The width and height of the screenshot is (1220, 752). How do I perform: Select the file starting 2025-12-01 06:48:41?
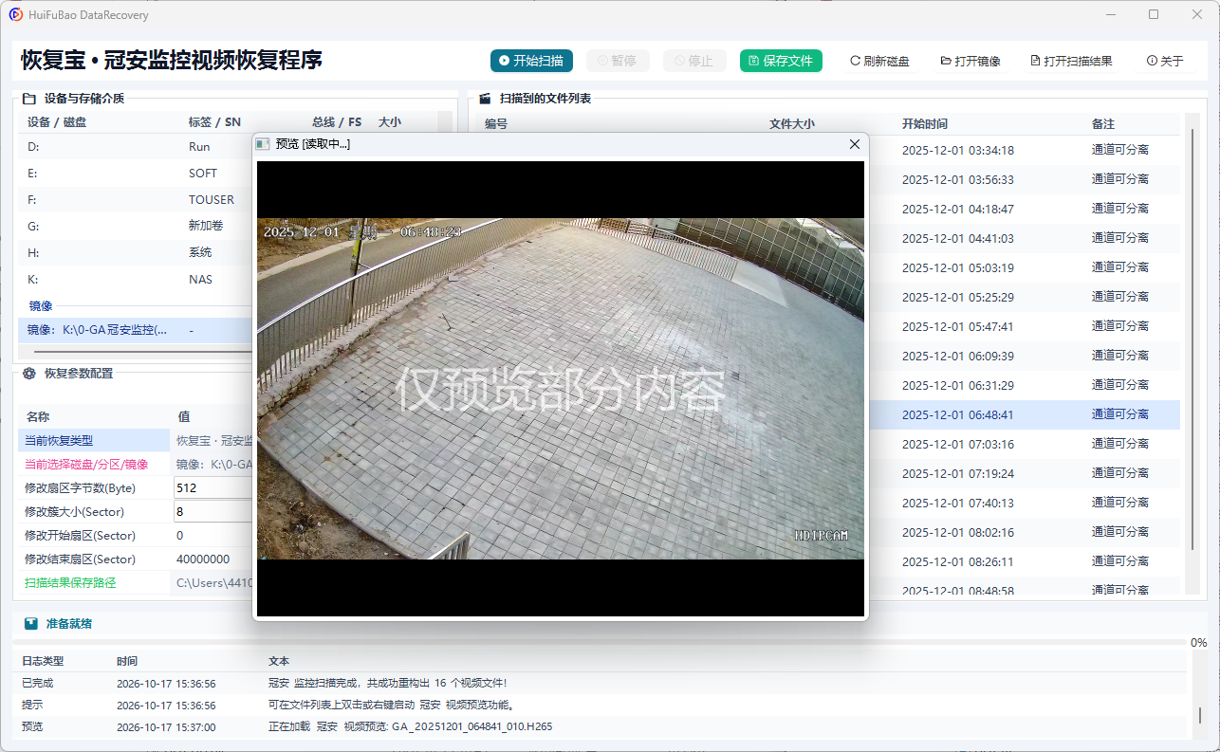point(1025,414)
